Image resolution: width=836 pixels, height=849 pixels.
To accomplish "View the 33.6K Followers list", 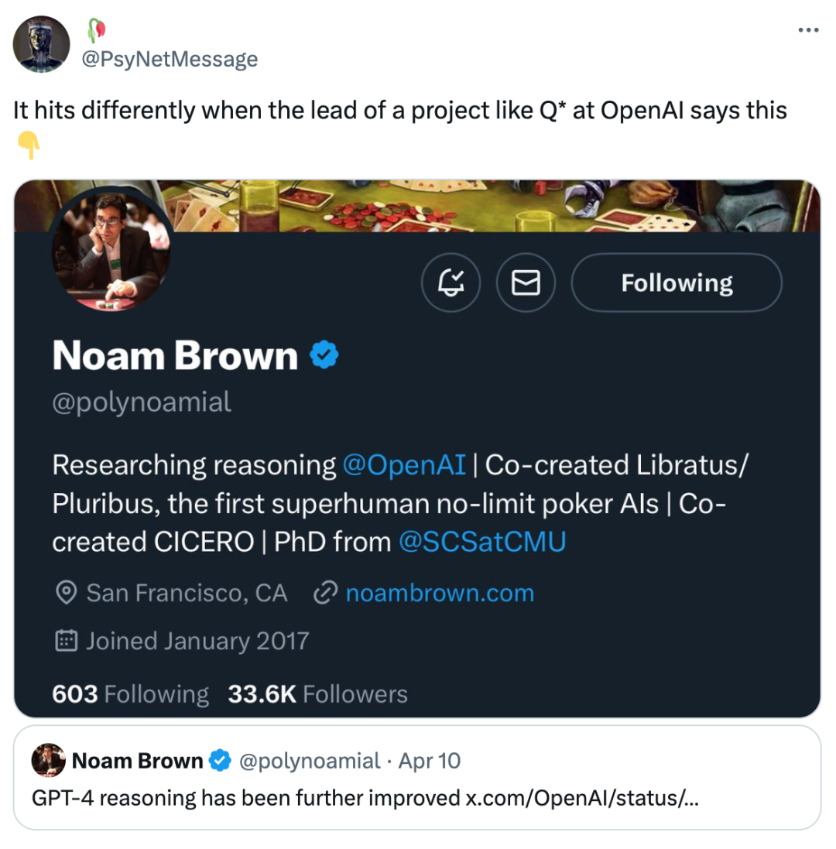I will click(317, 694).
